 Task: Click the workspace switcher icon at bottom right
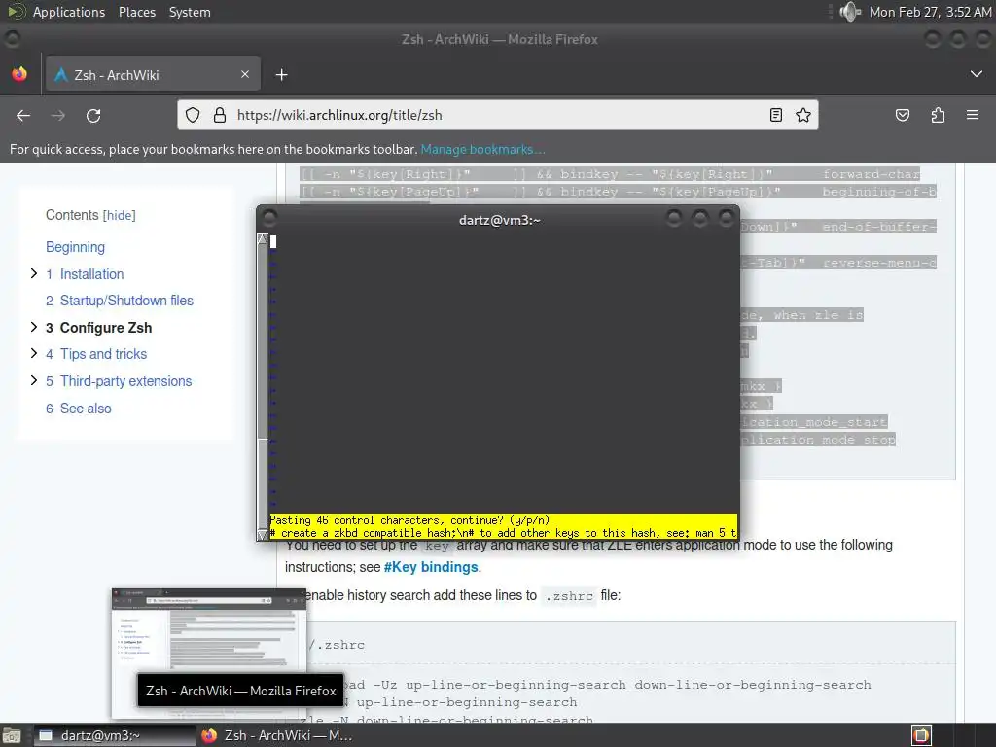[922, 735]
